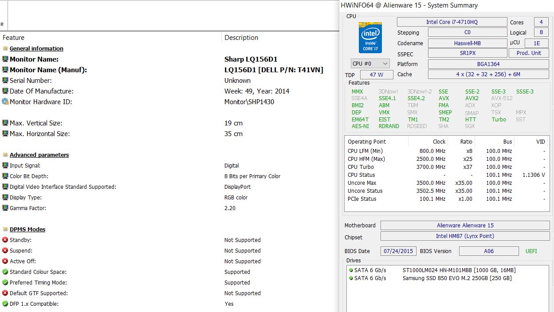Click the TDP field showing 47 W
The height and width of the screenshot is (312, 554).
click(377, 75)
